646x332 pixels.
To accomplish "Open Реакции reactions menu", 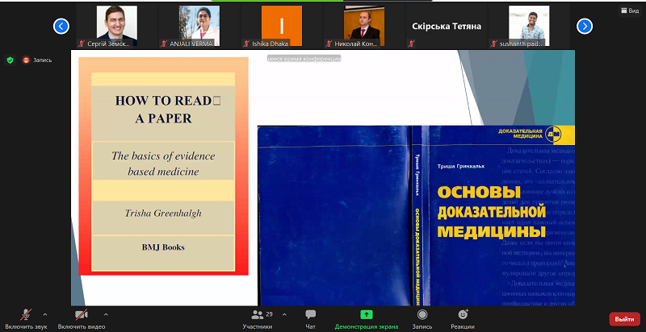I will [463, 319].
